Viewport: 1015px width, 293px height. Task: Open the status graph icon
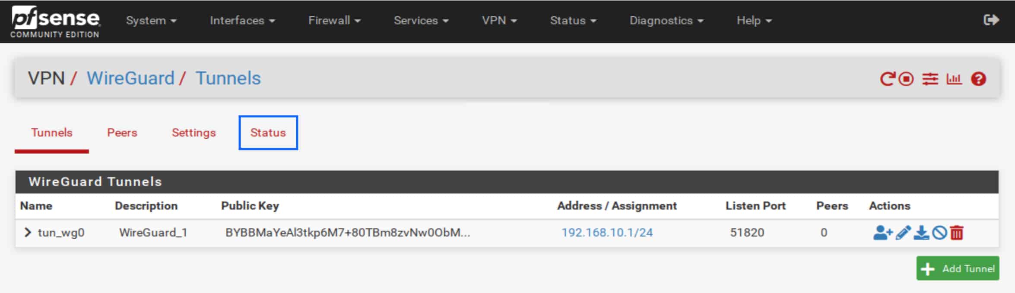954,79
